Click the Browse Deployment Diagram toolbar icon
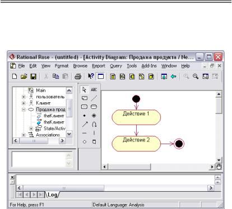Viewport: 232px width, 209px height. coord(151,77)
